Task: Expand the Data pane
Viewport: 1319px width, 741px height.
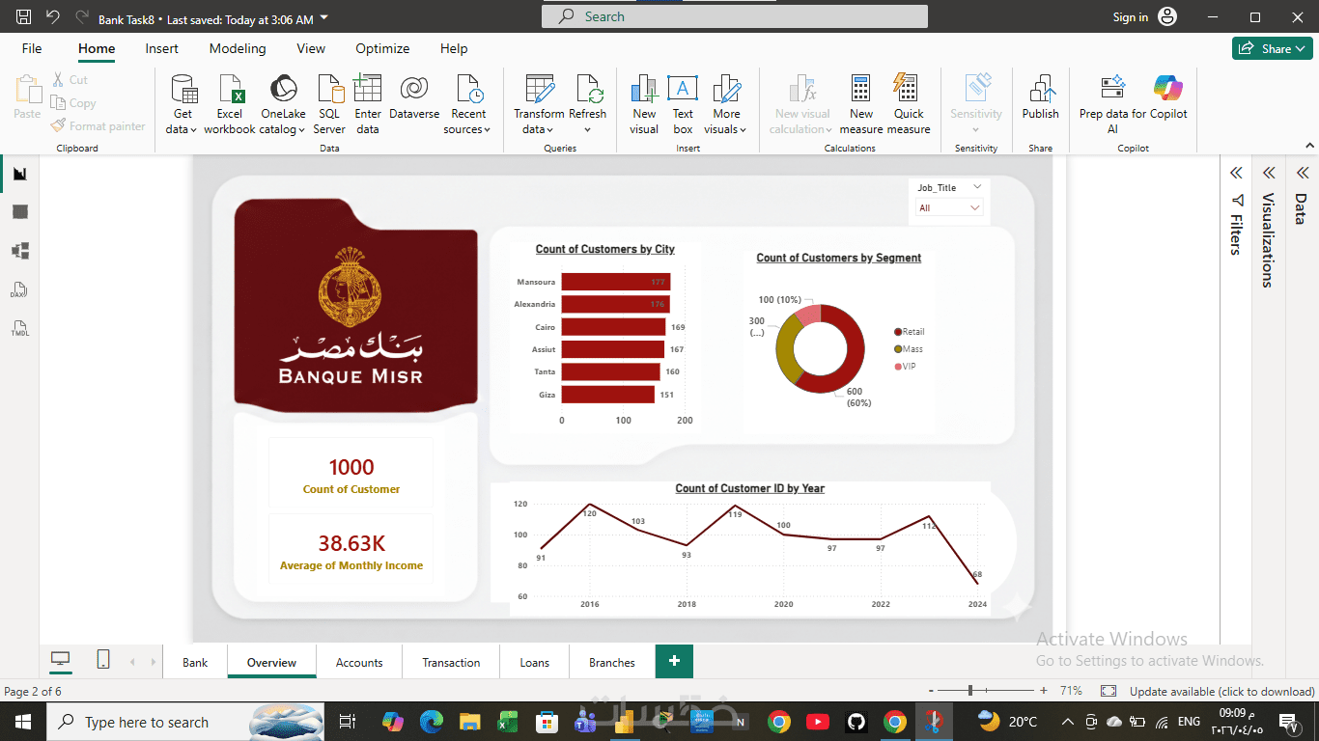Action: click(x=1302, y=173)
